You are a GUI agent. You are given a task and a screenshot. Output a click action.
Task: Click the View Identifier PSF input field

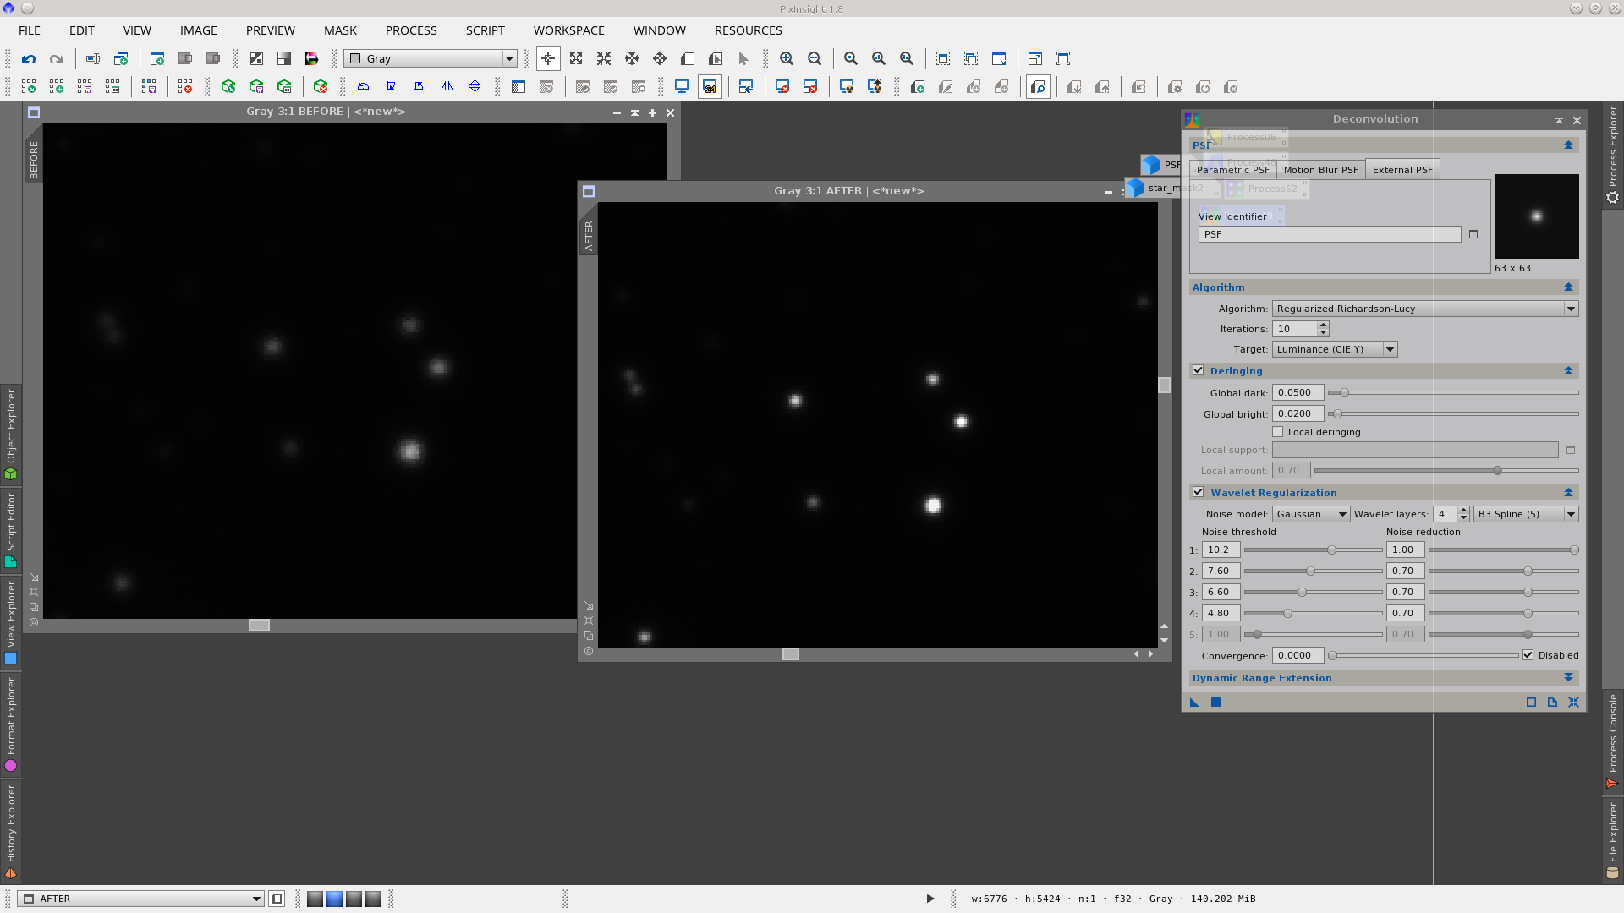click(1329, 234)
